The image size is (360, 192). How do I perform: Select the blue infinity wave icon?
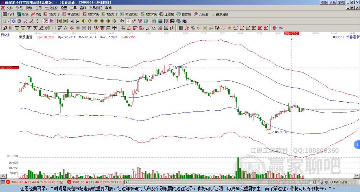click(281, 28)
